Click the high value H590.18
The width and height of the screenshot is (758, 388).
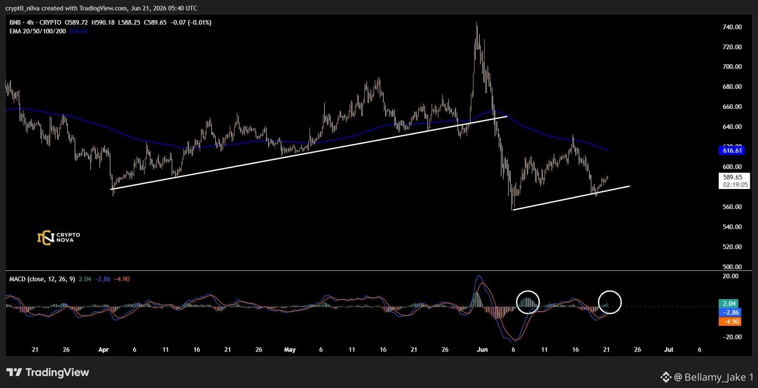coord(103,23)
